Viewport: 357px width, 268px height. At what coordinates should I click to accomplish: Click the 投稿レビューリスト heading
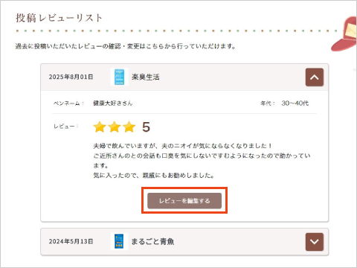(x=59, y=18)
